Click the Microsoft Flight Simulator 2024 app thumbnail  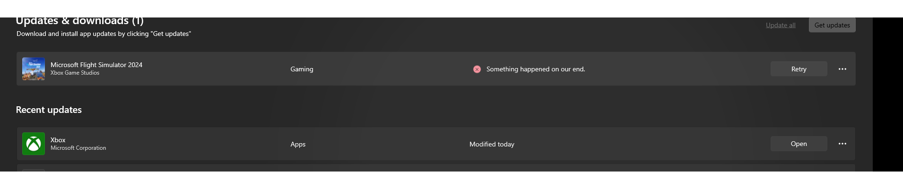pos(34,69)
